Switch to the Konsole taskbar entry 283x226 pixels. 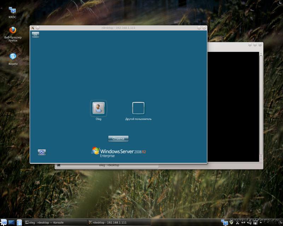click(x=56, y=222)
